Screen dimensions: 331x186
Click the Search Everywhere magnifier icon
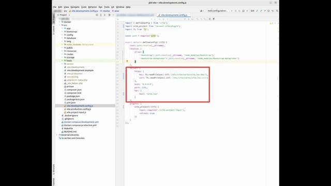point(277,11)
